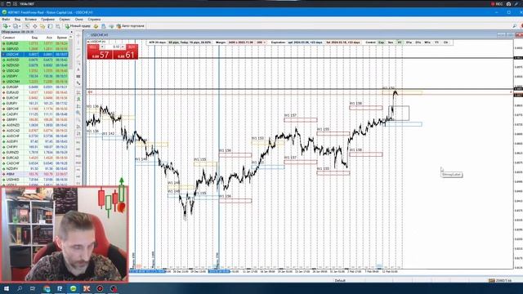Select the USDCAD row in Market Watch
This screenshot has width=523, height=294.
click(34, 71)
